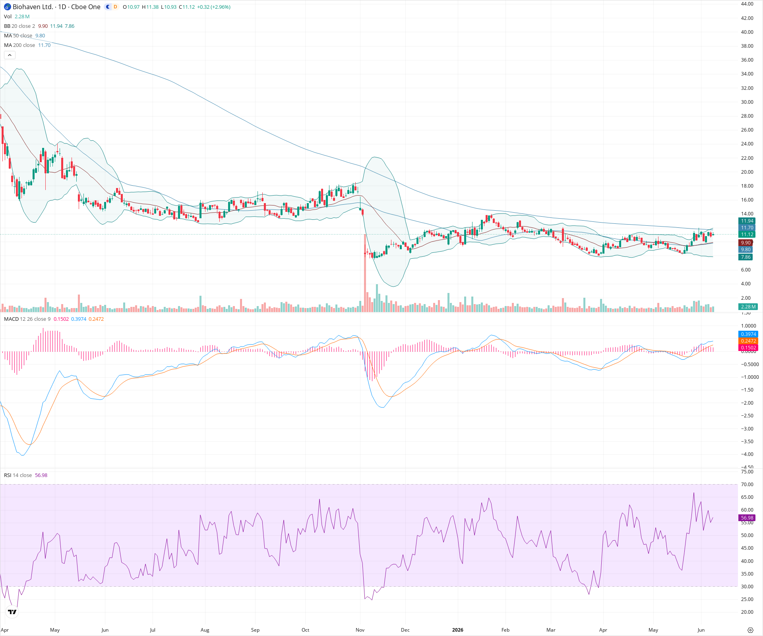Click the 9.90 BB basis price label
The height and width of the screenshot is (636, 763).
[746, 243]
